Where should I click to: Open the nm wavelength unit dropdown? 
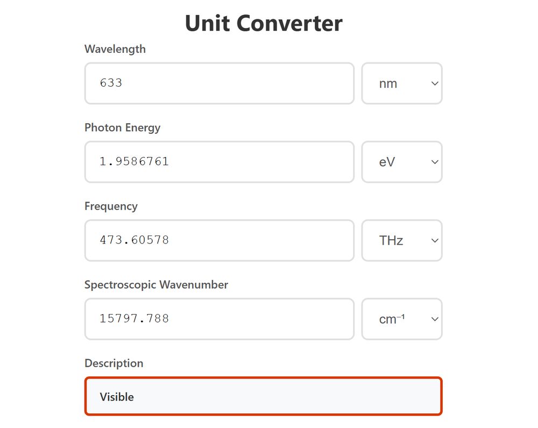pyautogui.click(x=402, y=83)
